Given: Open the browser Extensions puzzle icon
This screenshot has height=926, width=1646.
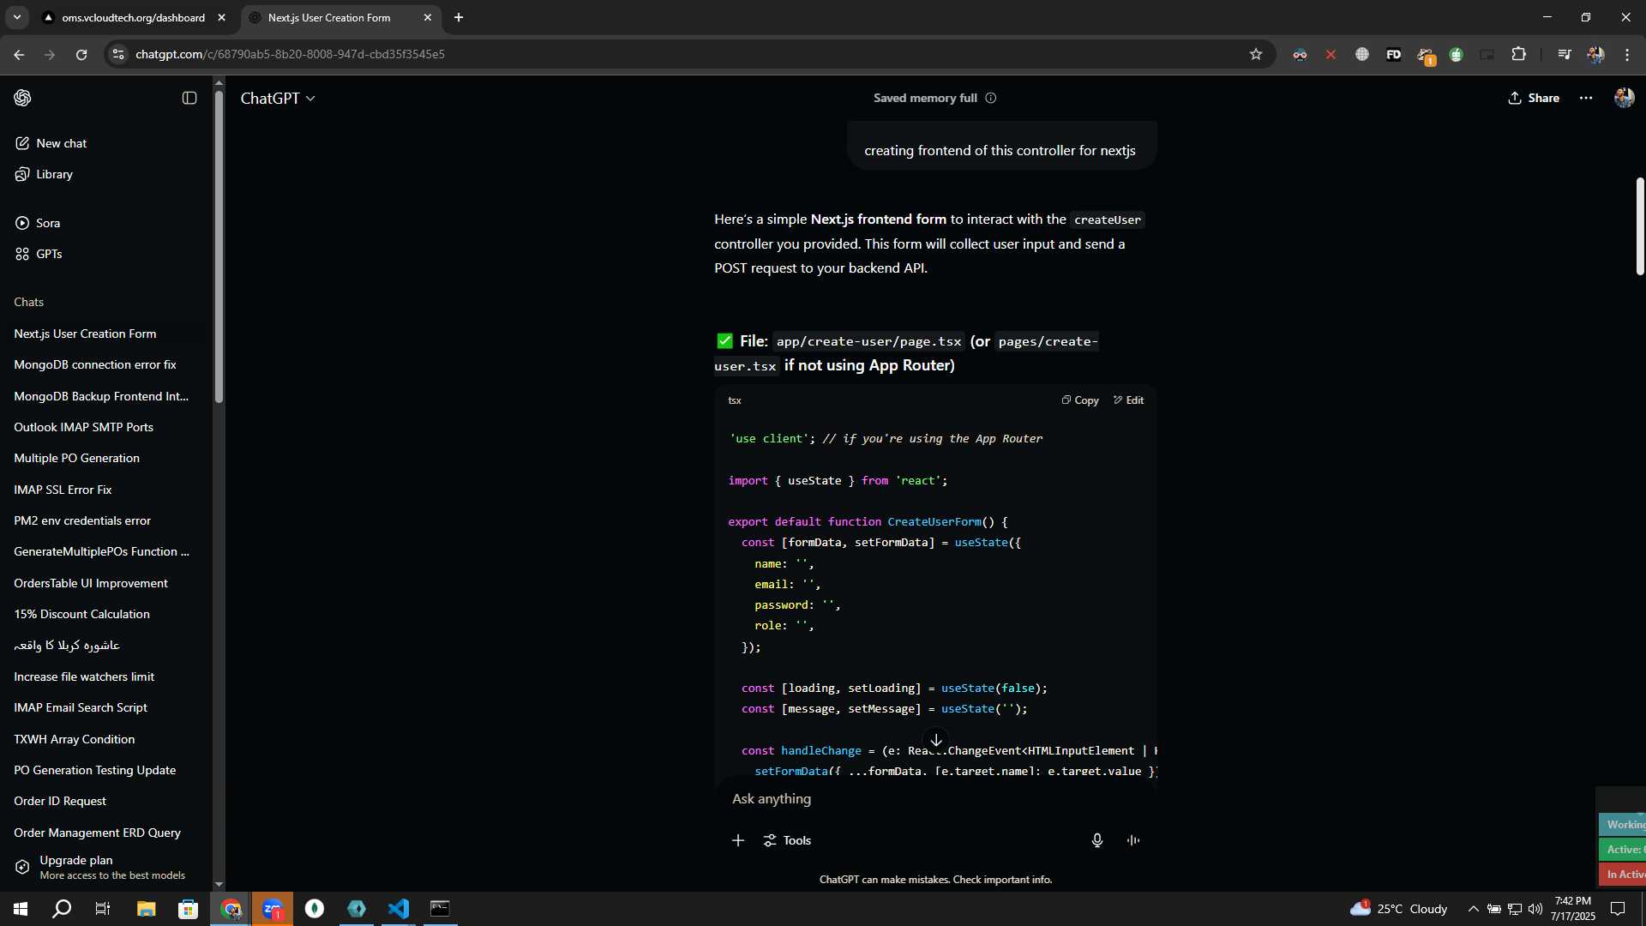Looking at the screenshot, I should [x=1518, y=54].
